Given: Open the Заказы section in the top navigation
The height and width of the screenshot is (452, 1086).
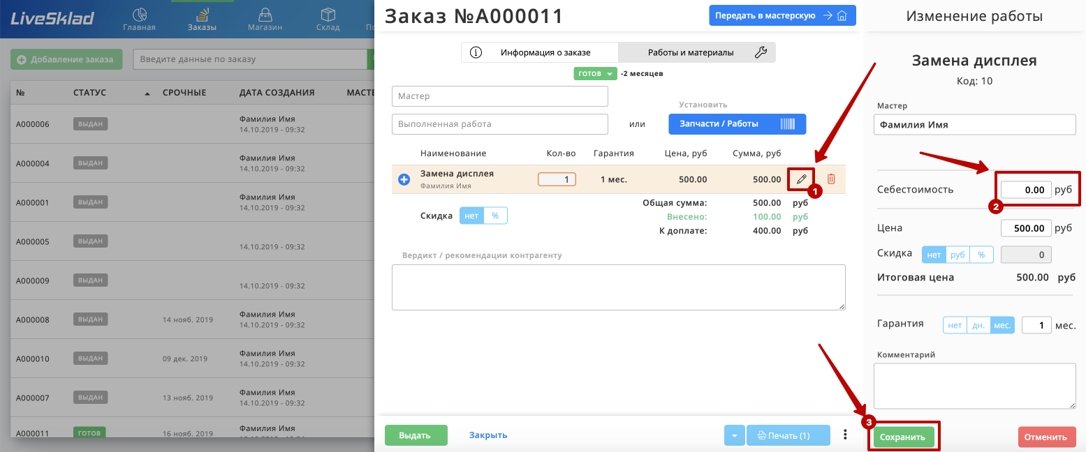Looking at the screenshot, I should [x=202, y=20].
